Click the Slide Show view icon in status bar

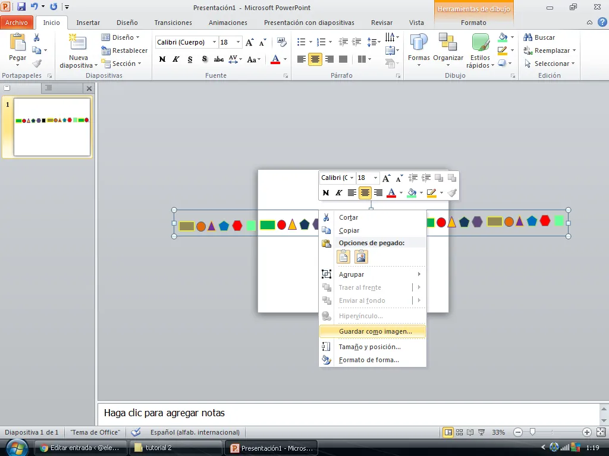(x=482, y=432)
